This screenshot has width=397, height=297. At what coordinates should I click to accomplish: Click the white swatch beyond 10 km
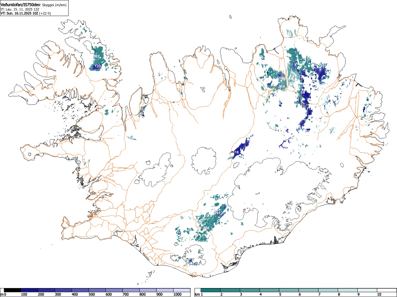pos(386,290)
